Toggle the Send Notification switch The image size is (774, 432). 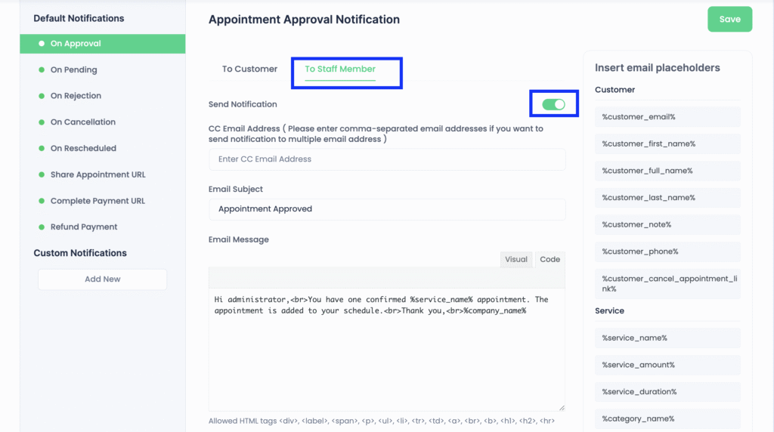pos(554,104)
